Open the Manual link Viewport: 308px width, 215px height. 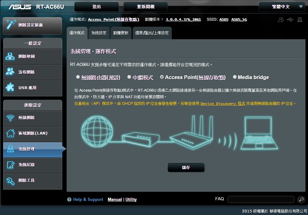pos(115,200)
